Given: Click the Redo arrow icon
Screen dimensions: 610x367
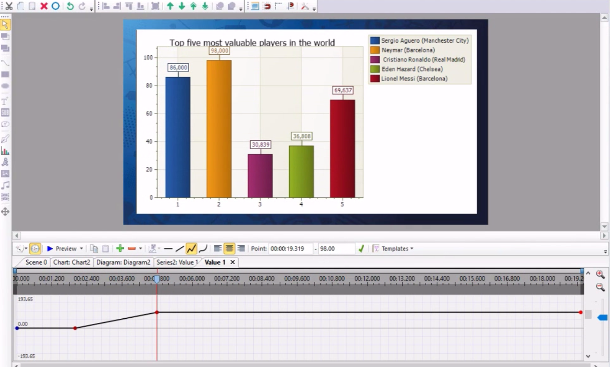Looking at the screenshot, I should [82, 6].
